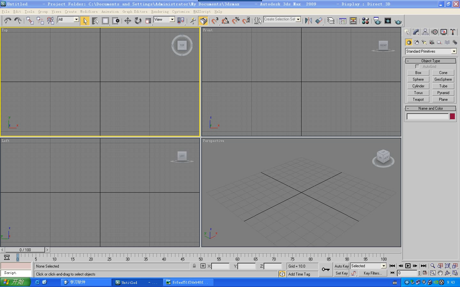Switch to the Utilities hammer panel
Screen dimensions: 460x287
(453, 32)
